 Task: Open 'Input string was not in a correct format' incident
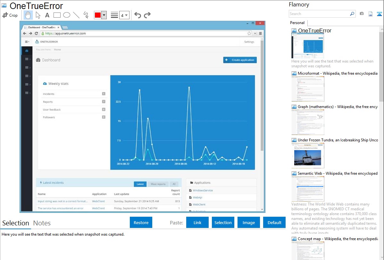point(63,201)
